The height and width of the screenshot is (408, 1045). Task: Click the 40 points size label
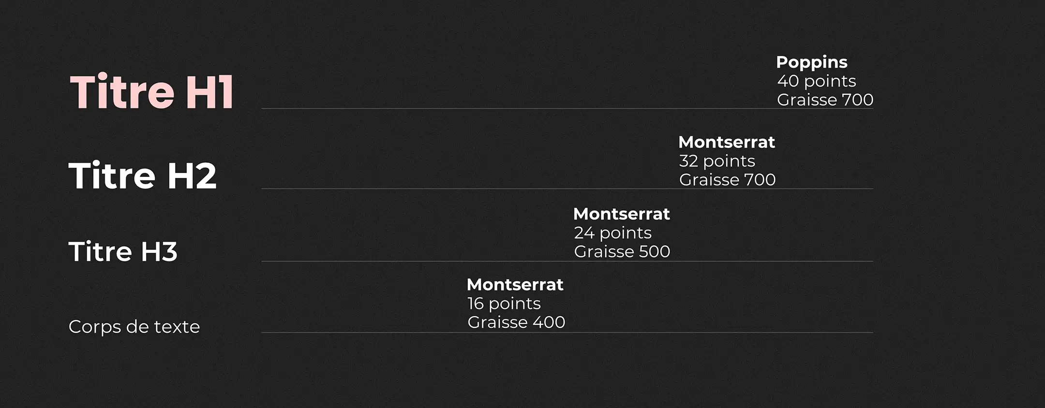817,81
